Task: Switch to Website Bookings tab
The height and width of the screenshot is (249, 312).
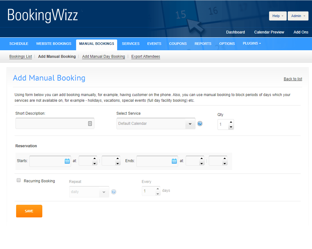Action: pyautogui.click(x=54, y=44)
